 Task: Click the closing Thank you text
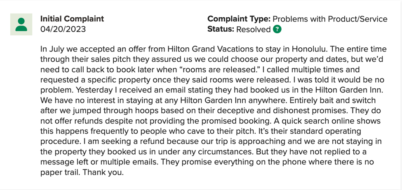[x=103, y=172]
